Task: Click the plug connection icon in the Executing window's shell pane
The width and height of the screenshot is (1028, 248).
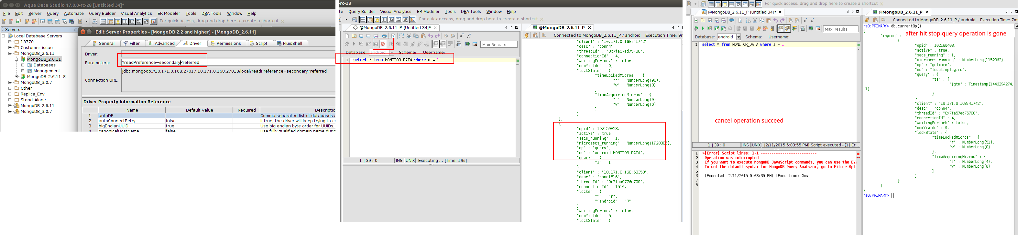Action: 526,35
